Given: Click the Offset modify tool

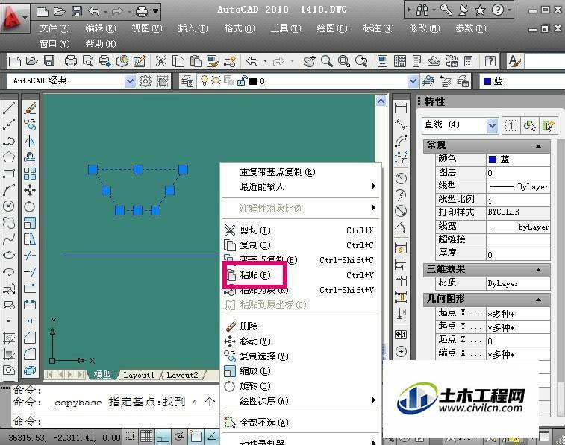Looking at the screenshot, I should [x=30, y=157].
